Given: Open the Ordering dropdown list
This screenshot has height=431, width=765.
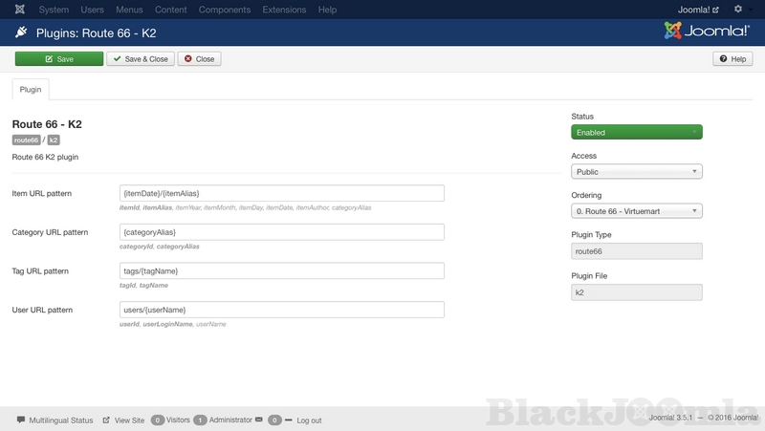Looking at the screenshot, I should coord(636,211).
